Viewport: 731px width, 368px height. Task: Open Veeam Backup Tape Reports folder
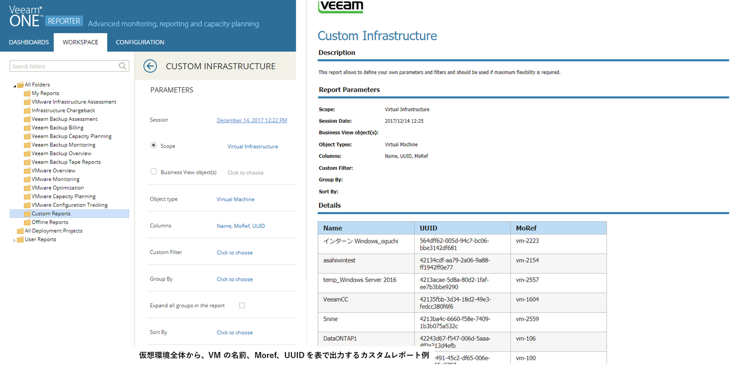coord(66,162)
